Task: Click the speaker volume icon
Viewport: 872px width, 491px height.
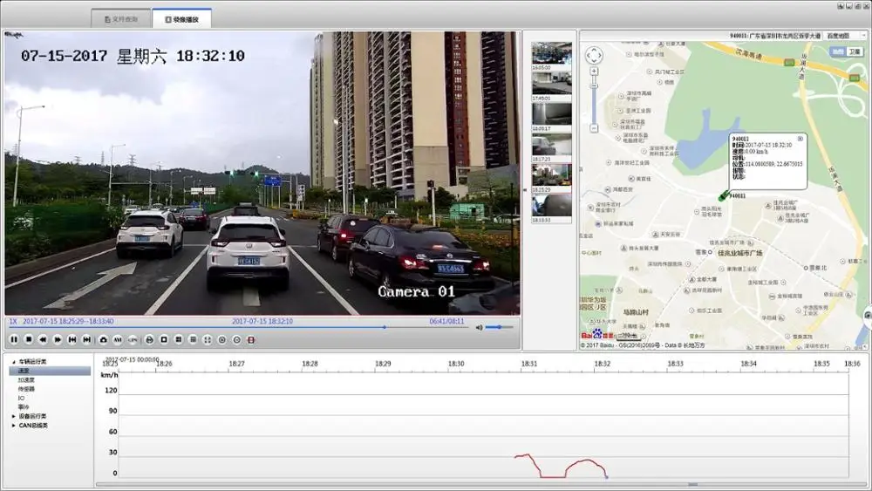Action: [x=479, y=328]
